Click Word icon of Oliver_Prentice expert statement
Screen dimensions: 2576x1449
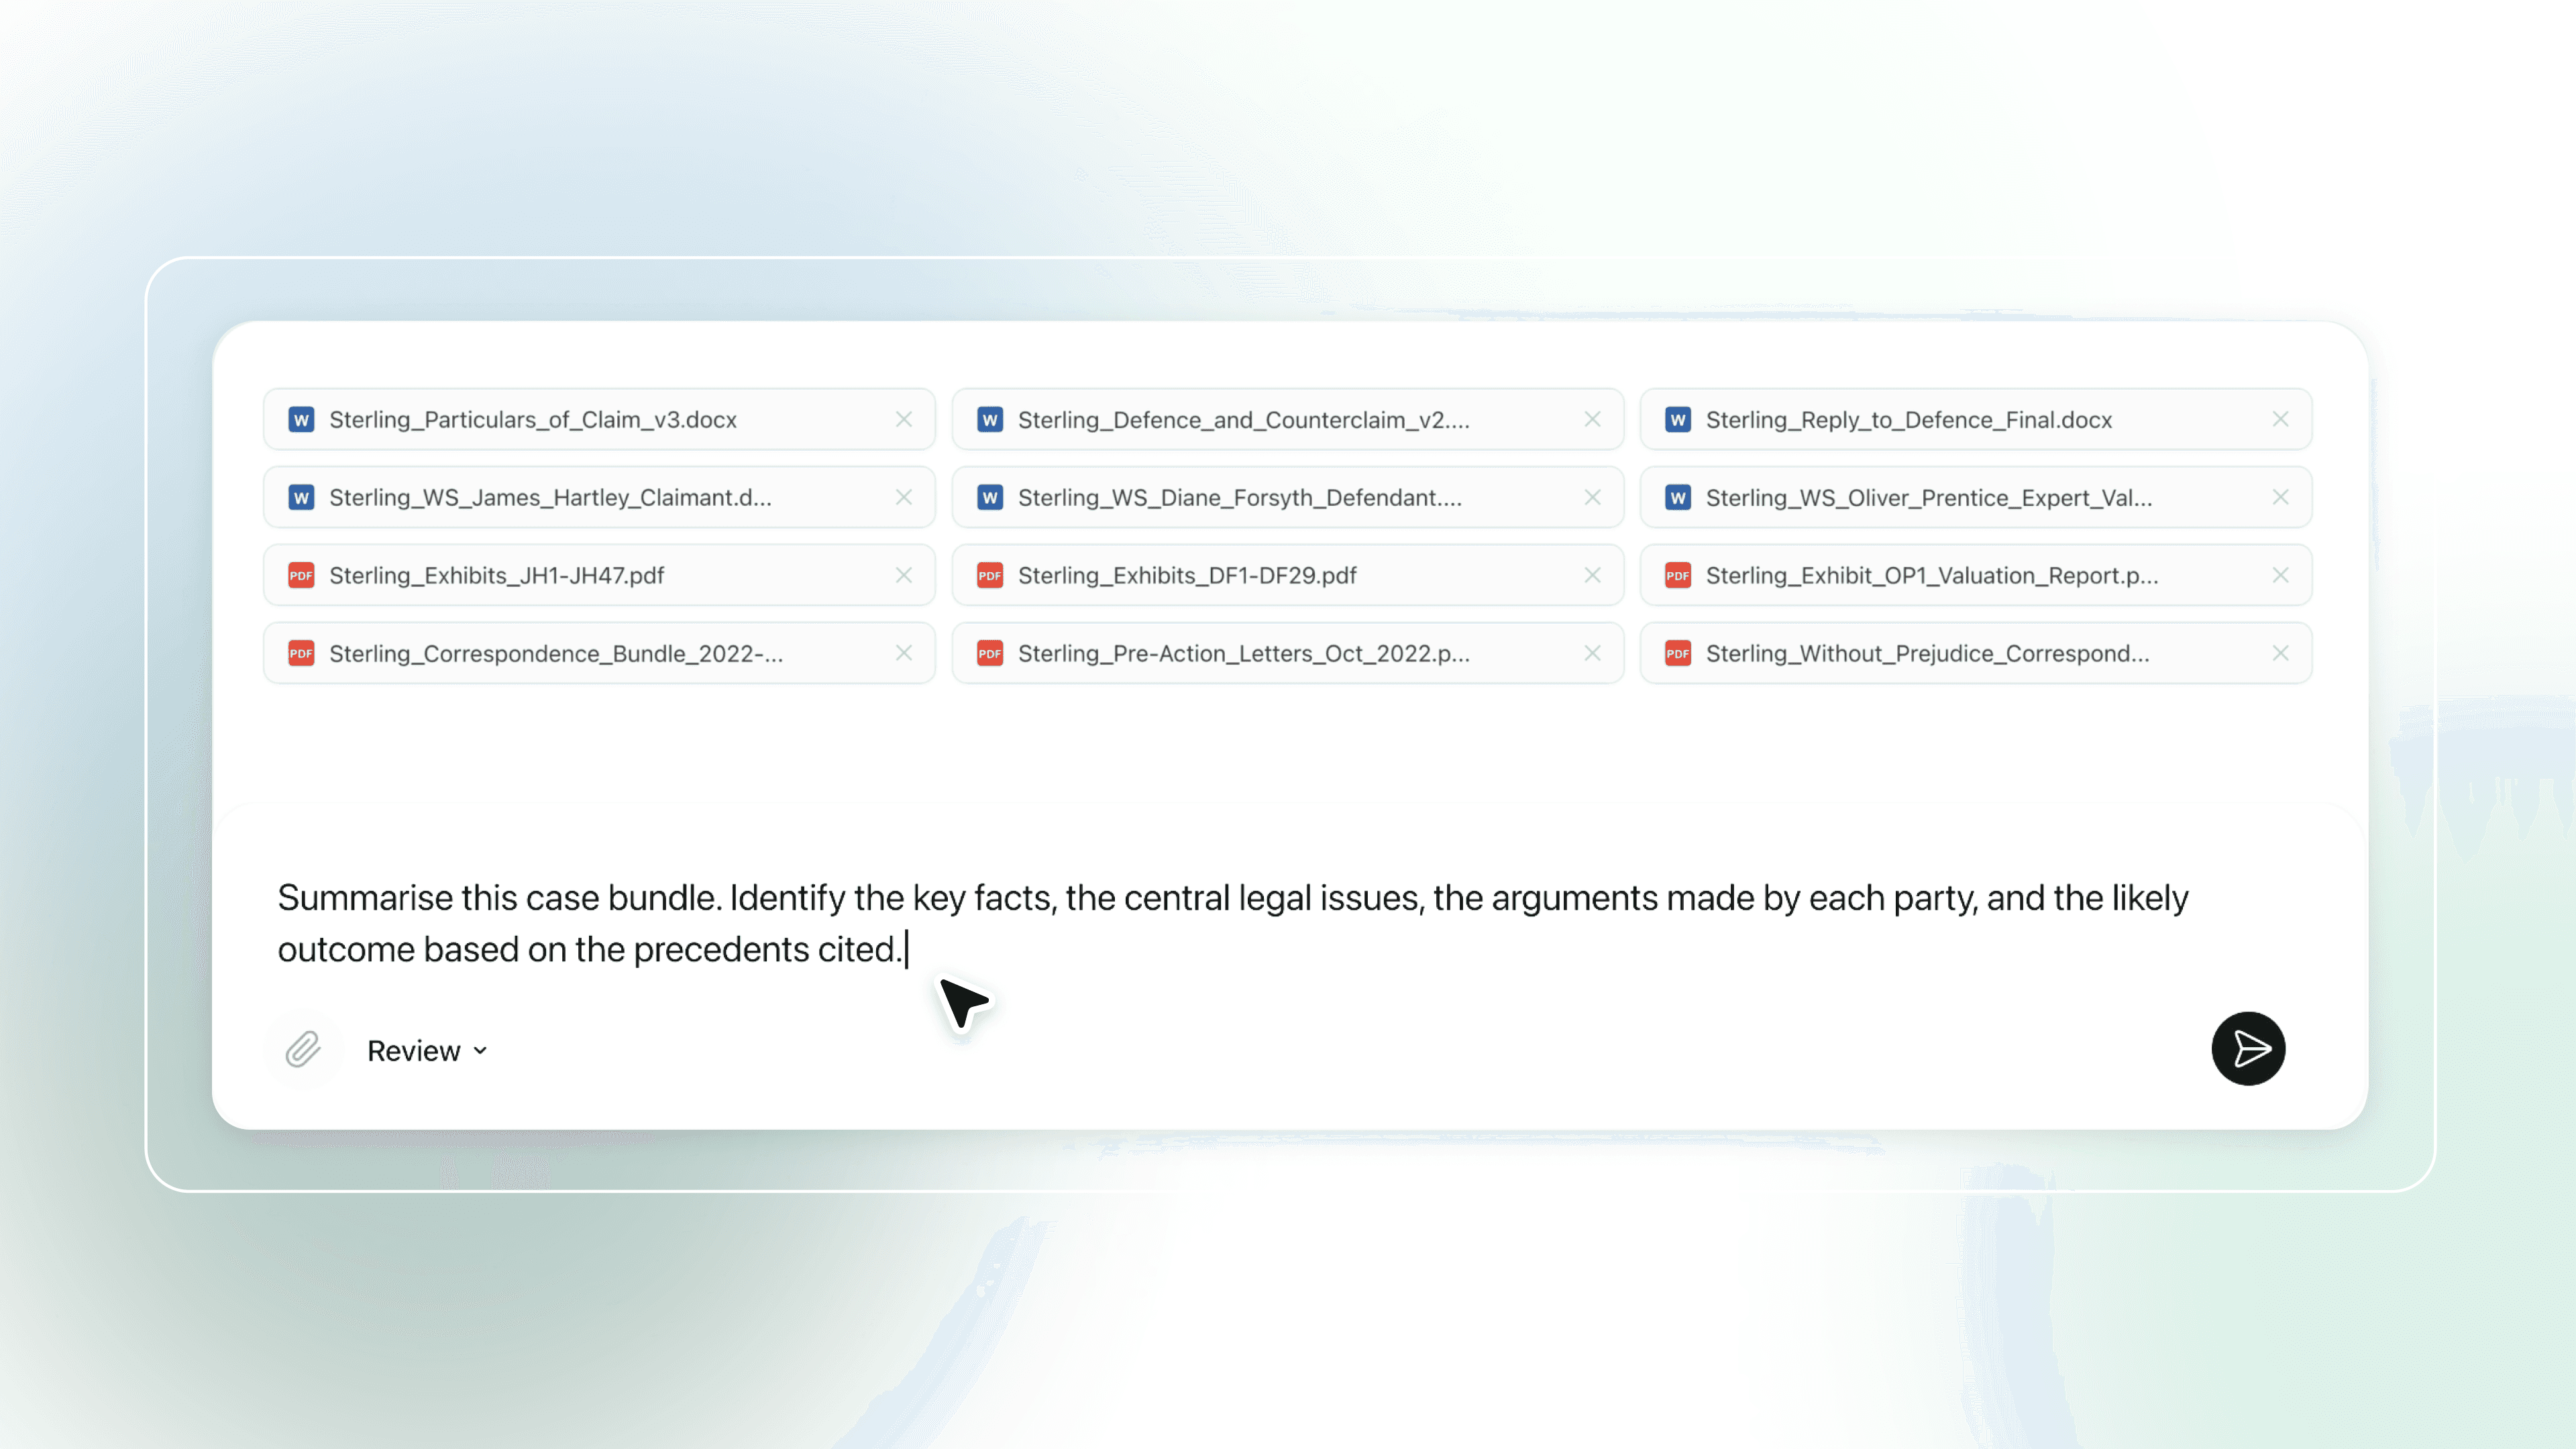pyautogui.click(x=1677, y=497)
